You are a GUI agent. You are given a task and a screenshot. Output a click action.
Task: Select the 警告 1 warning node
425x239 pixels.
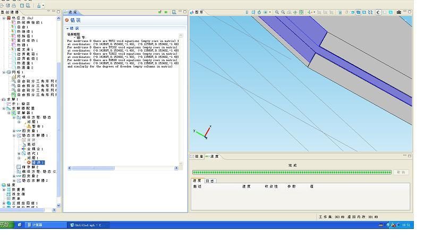point(37,126)
